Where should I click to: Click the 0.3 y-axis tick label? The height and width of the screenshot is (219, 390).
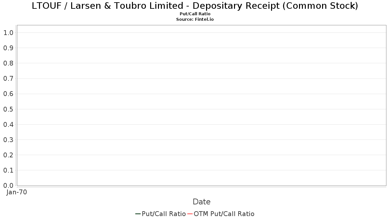(8, 140)
